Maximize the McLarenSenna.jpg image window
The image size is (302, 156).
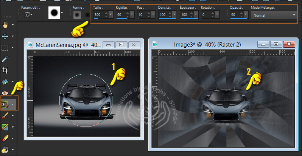point(122,44)
